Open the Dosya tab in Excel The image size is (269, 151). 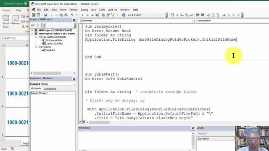(6, 10)
